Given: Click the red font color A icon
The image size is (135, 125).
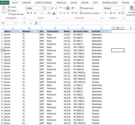Looking at the screenshot, I should [x=54, y=13].
